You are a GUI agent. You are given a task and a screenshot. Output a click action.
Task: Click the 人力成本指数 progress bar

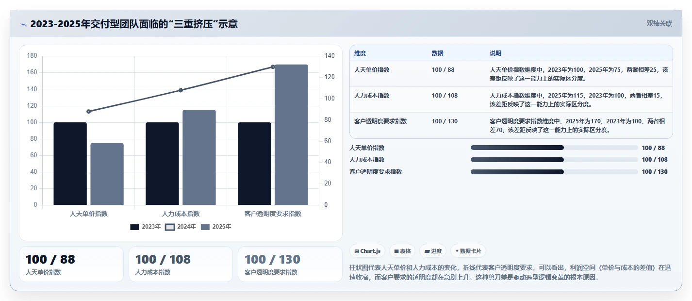click(554, 160)
